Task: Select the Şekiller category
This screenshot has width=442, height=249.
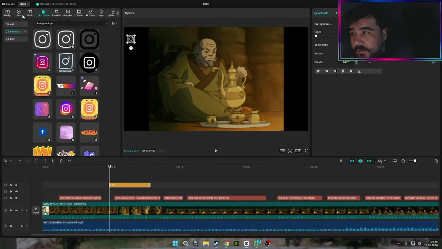Action: (16, 39)
